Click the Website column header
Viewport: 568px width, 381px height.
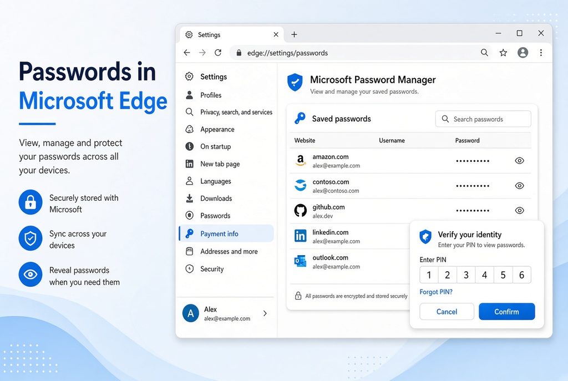click(305, 140)
